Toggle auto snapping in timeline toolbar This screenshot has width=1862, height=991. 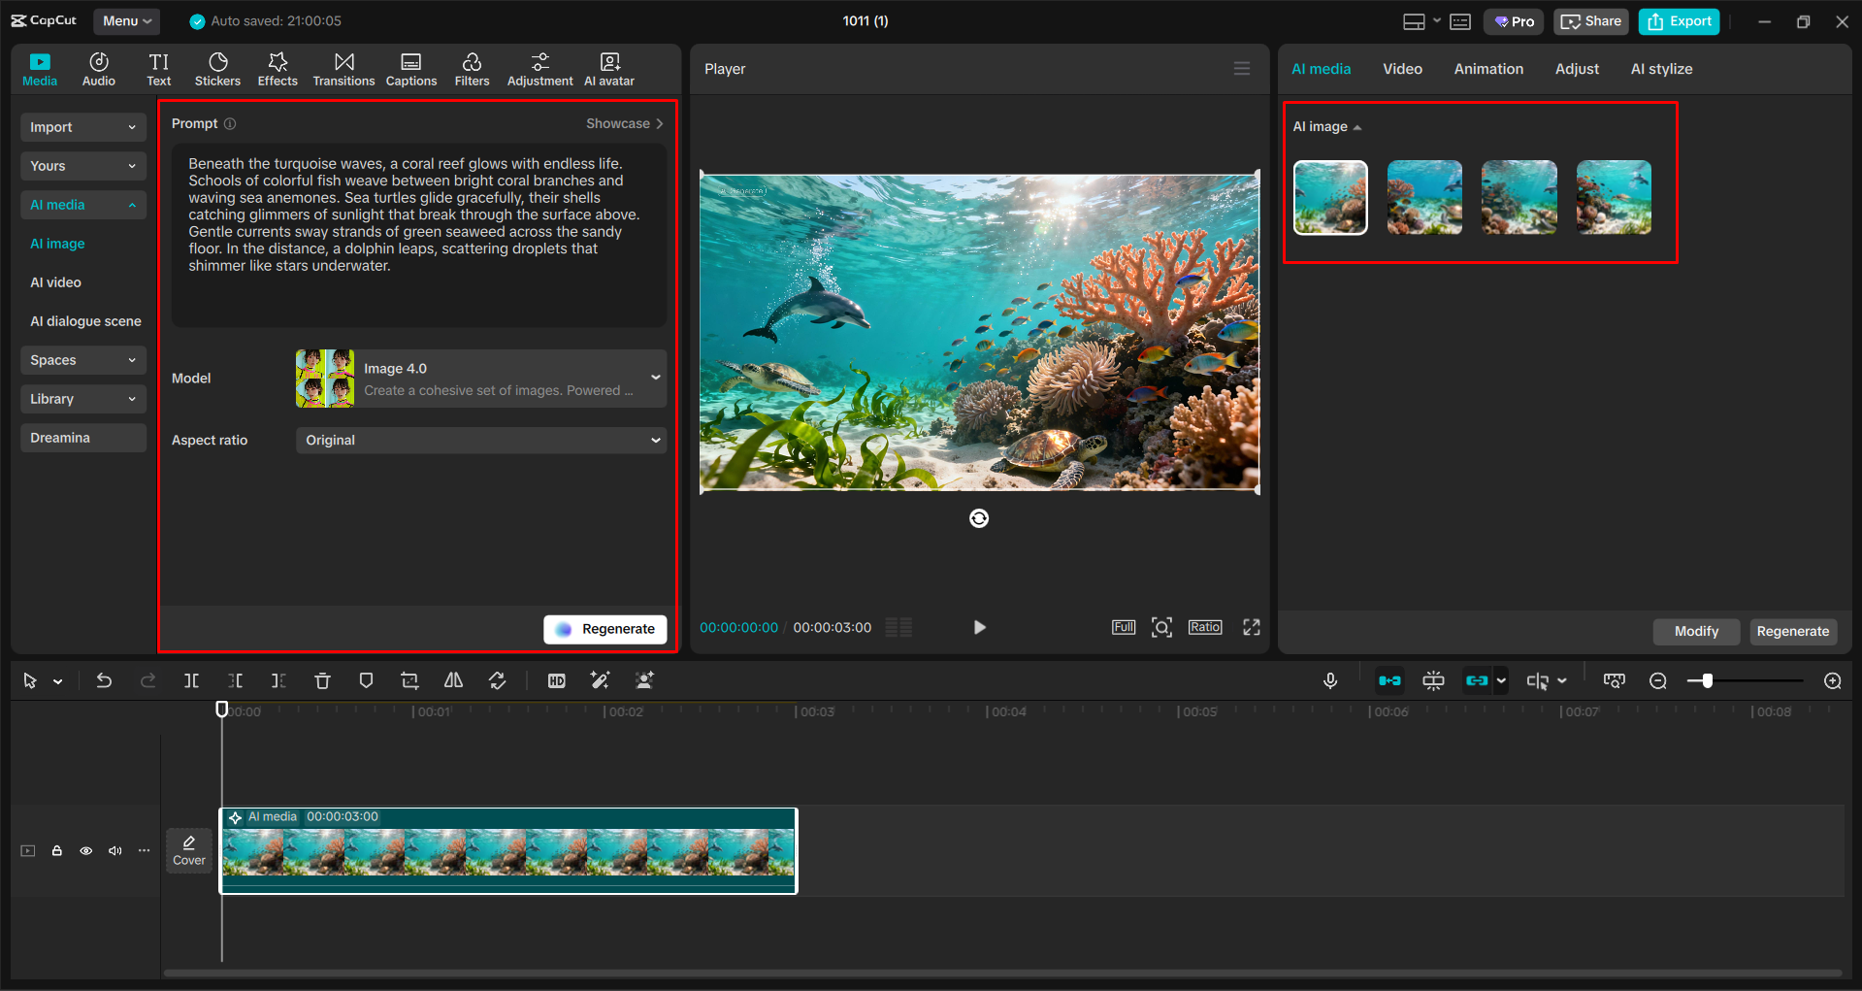tap(1433, 680)
